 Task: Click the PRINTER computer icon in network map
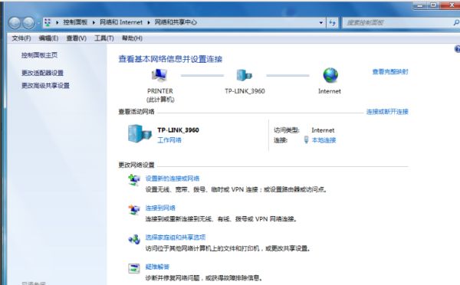point(159,75)
